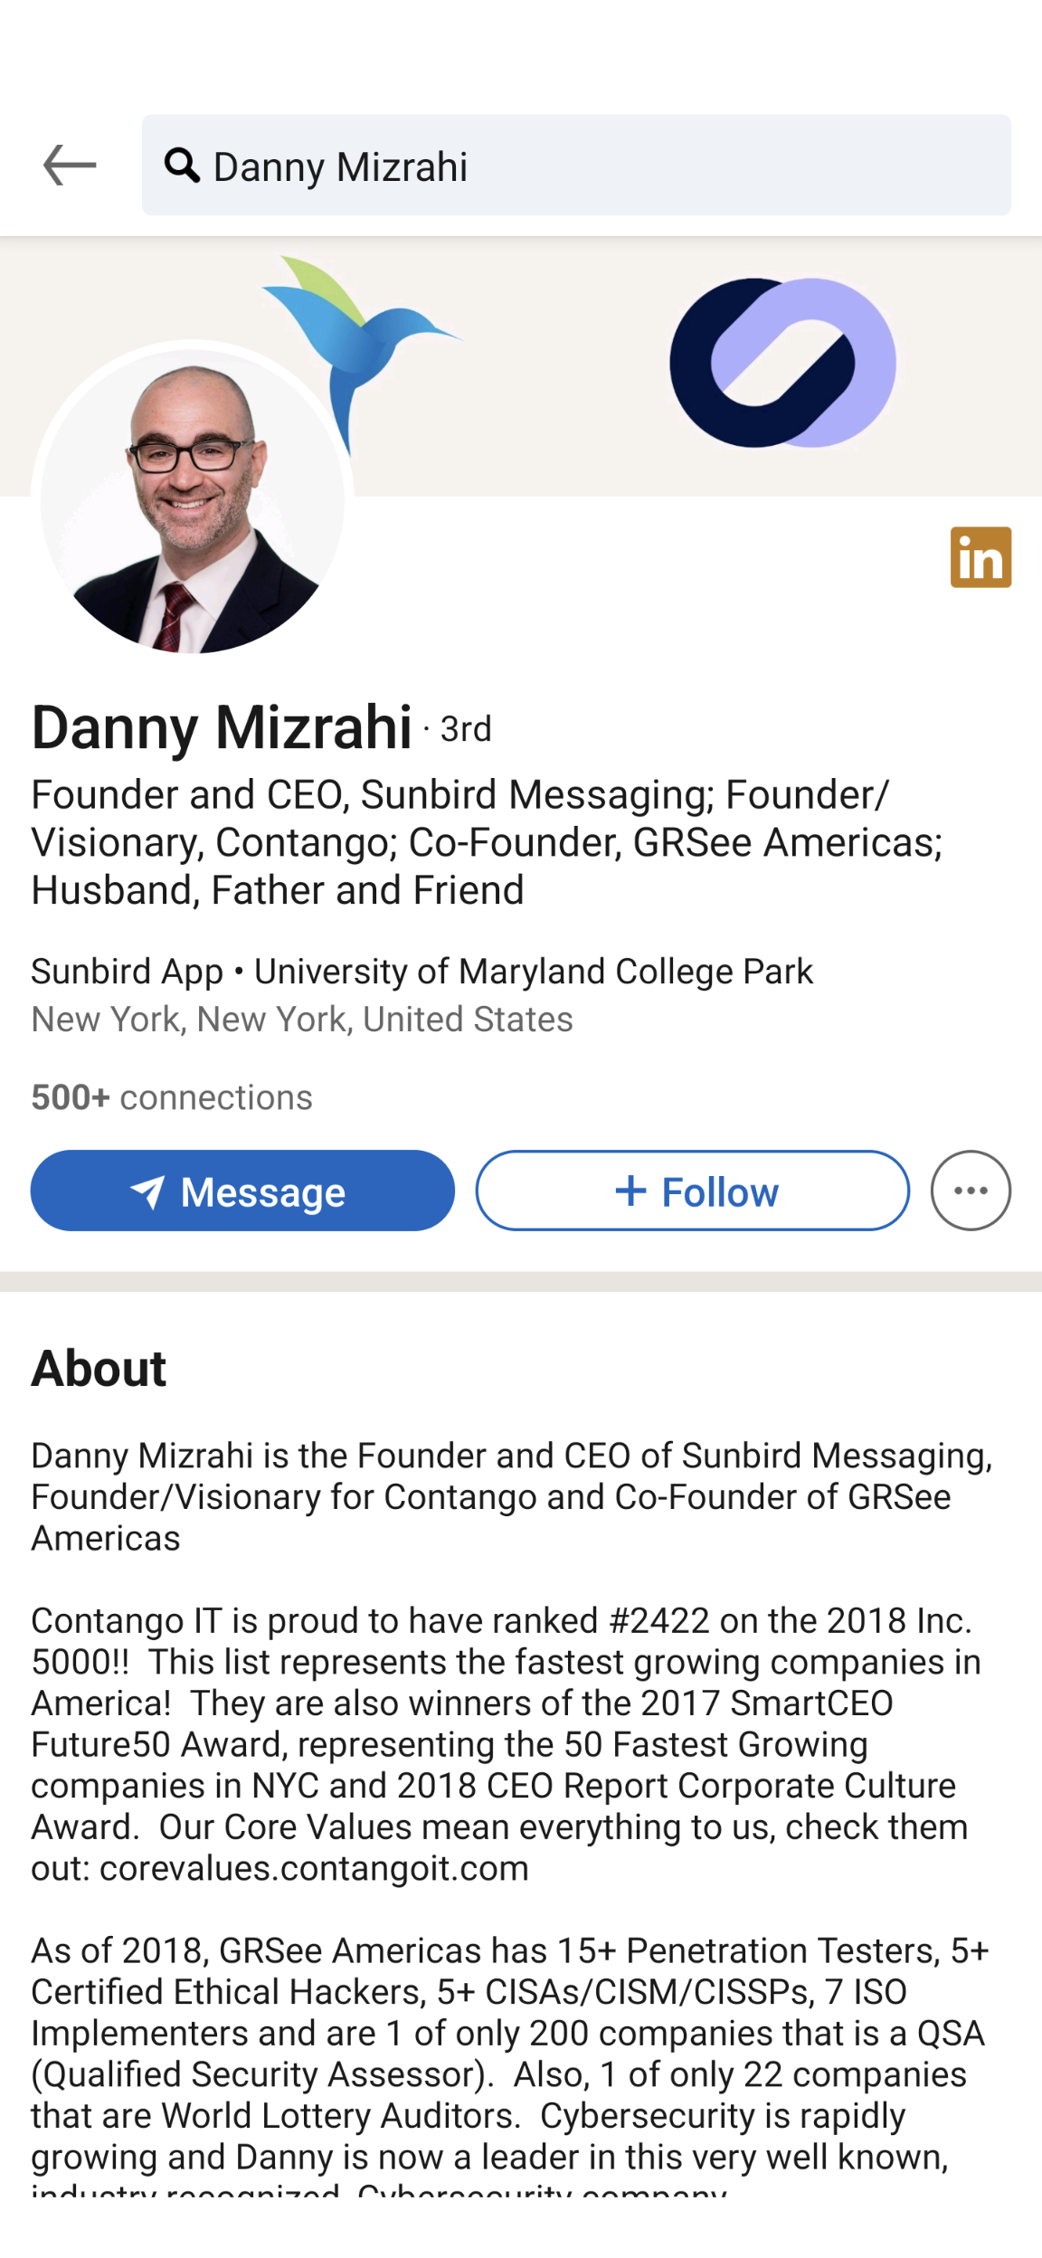Tap University of Maryland College Park
The width and height of the screenshot is (1042, 2258).
point(534,971)
